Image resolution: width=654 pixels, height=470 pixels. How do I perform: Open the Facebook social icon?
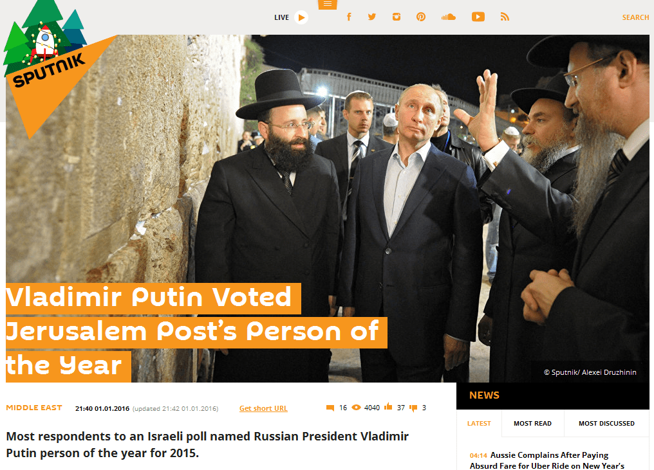[x=349, y=17]
